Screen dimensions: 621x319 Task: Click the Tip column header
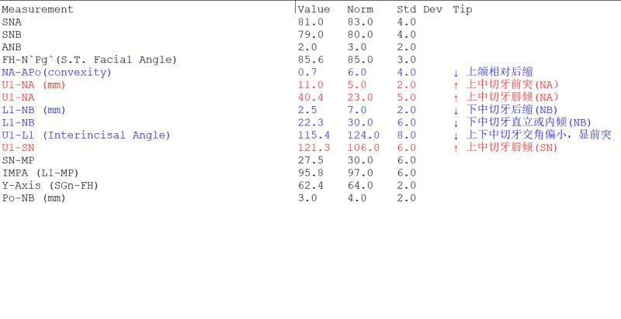point(463,9)
